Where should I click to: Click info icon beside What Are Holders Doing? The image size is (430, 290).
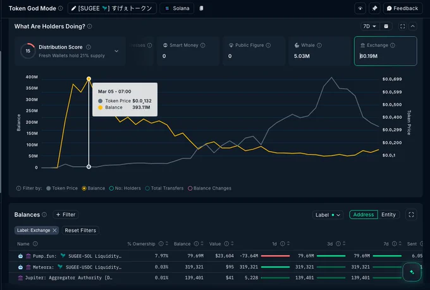[90, 27]
